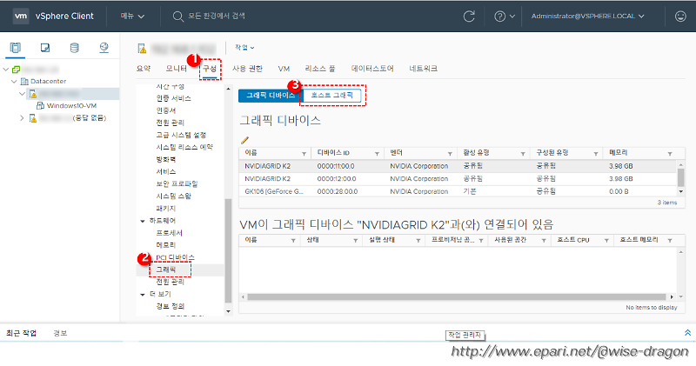Image resolution: width=696 pixels, height=366 pixels.
Task: Expand the not-responding host (응답 없음) node
Action: pyautogui.click(x=23, y=118)
